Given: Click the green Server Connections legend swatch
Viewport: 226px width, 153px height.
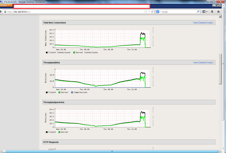Looking at the screenshot, I should [74, 53].
